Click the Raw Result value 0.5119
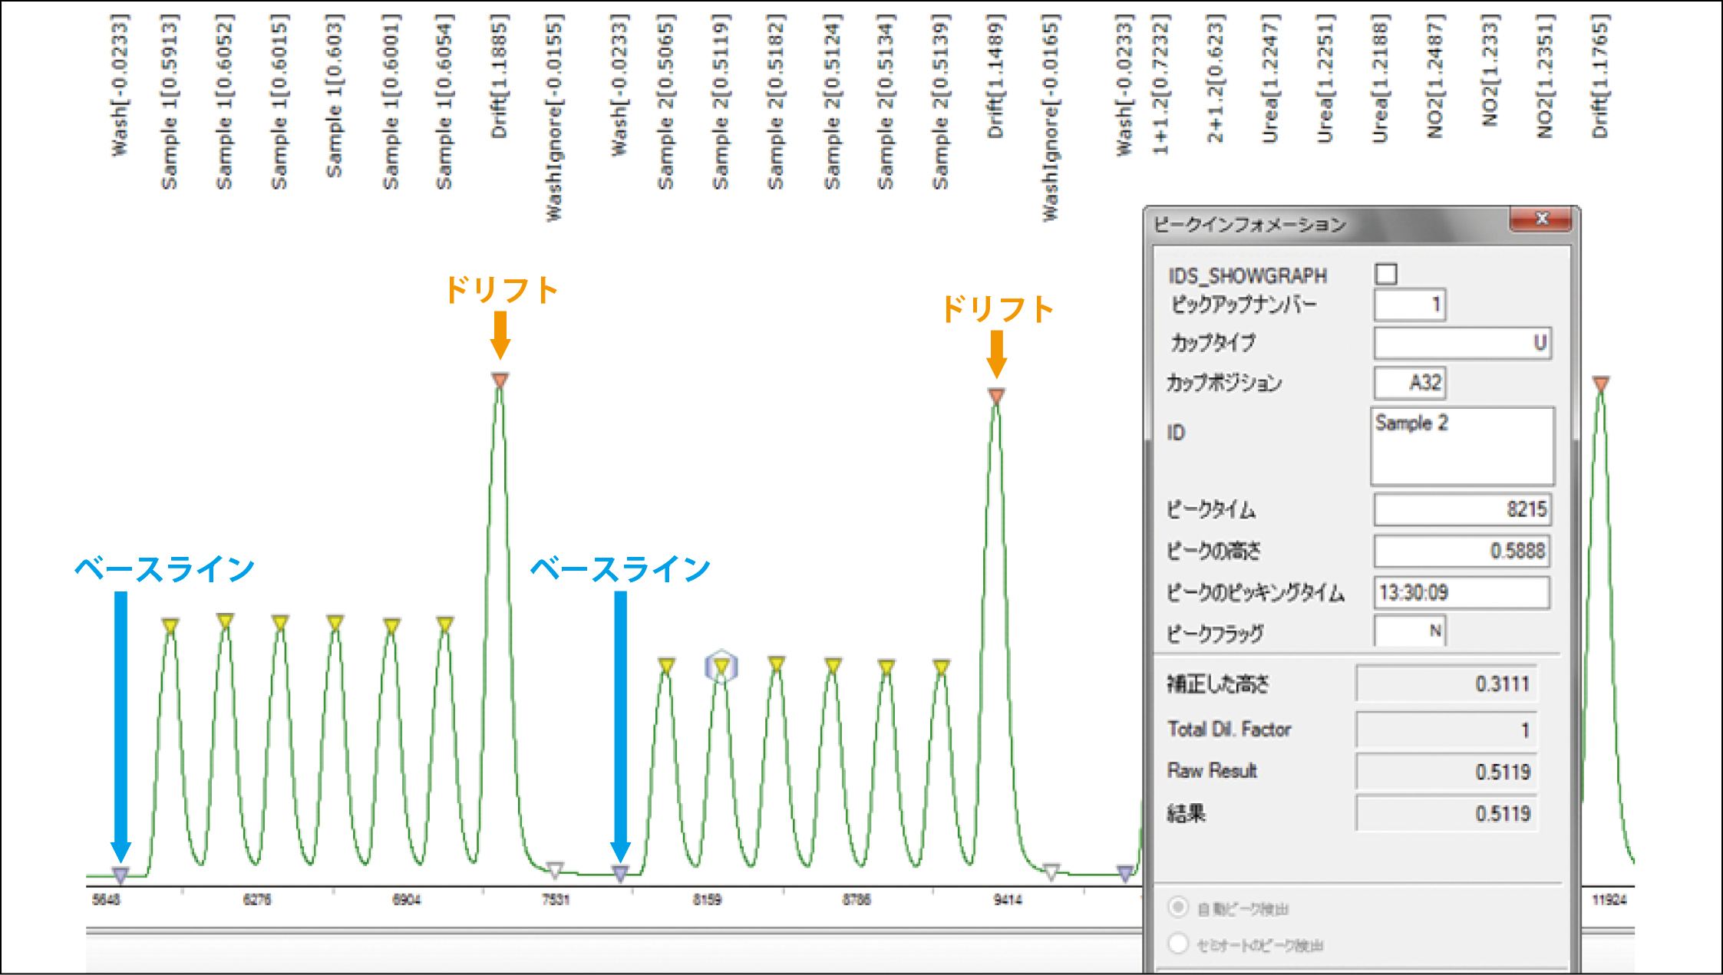This screenshot has width=1723, height=975. pos(1447,772)
